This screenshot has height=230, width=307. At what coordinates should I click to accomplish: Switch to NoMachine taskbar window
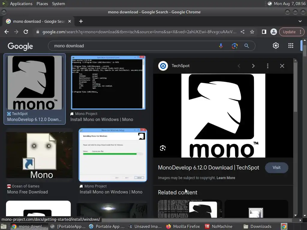(x=219, y=226)
